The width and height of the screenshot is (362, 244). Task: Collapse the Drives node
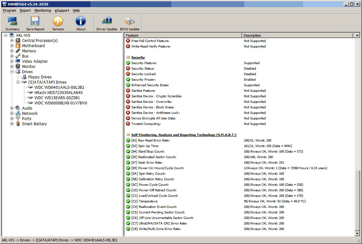pyautogui.click(x=12, y=72)
